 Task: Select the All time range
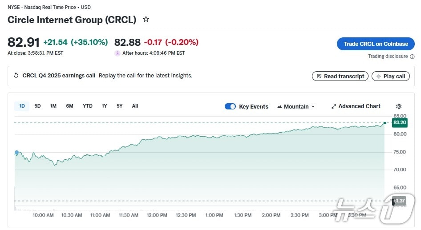(135, 106)
